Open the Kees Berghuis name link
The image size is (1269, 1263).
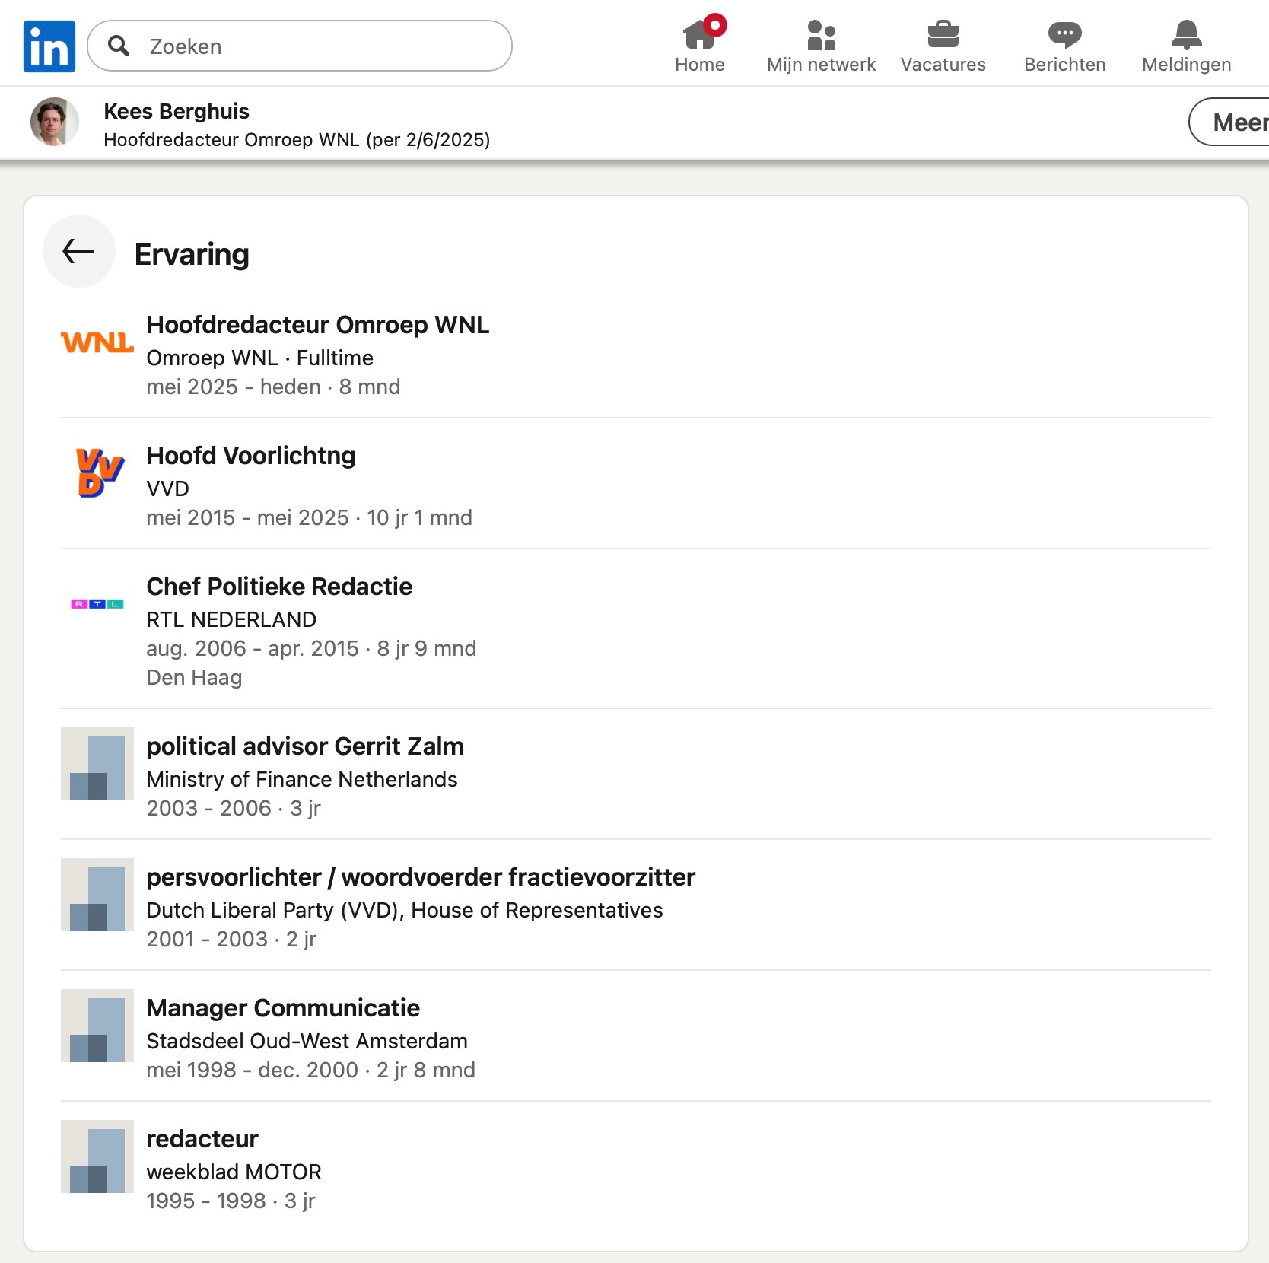[177, 111]
